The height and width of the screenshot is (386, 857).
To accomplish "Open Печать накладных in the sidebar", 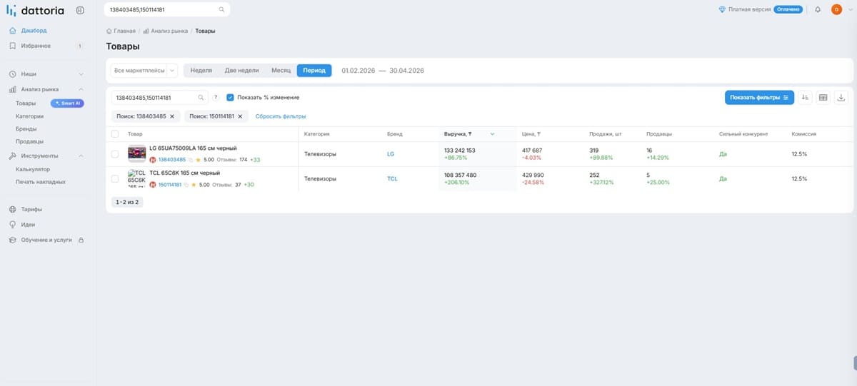I will [41, 182].
